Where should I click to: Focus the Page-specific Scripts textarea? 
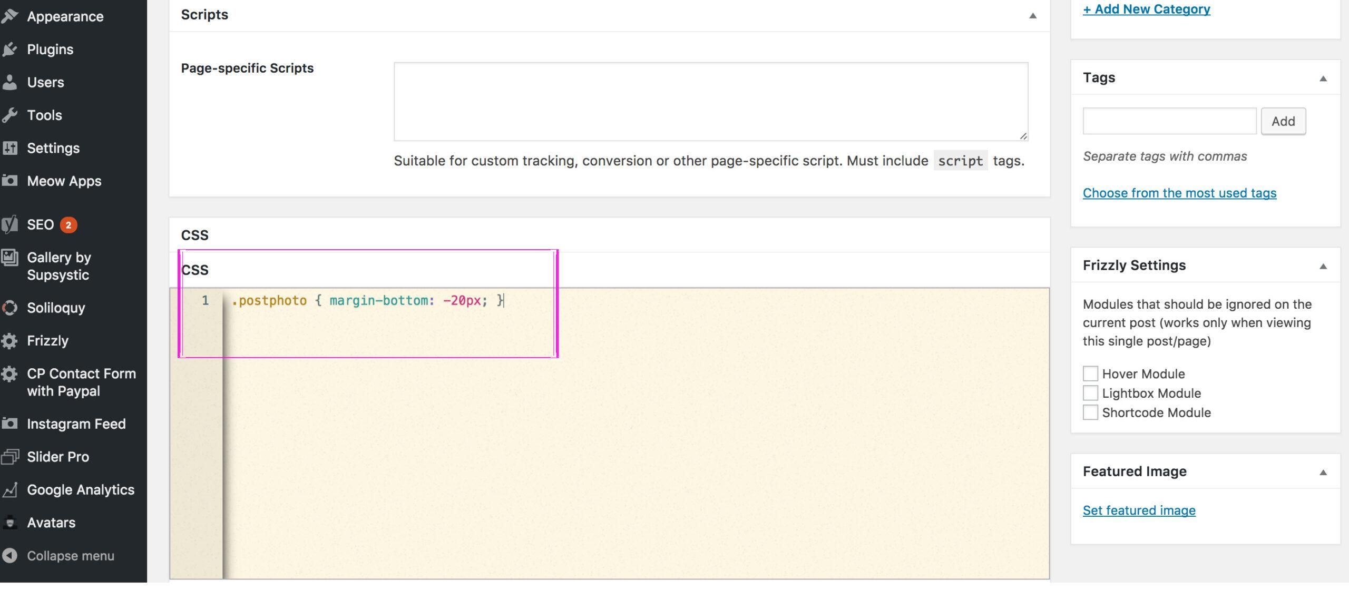[x=711, y=102]
